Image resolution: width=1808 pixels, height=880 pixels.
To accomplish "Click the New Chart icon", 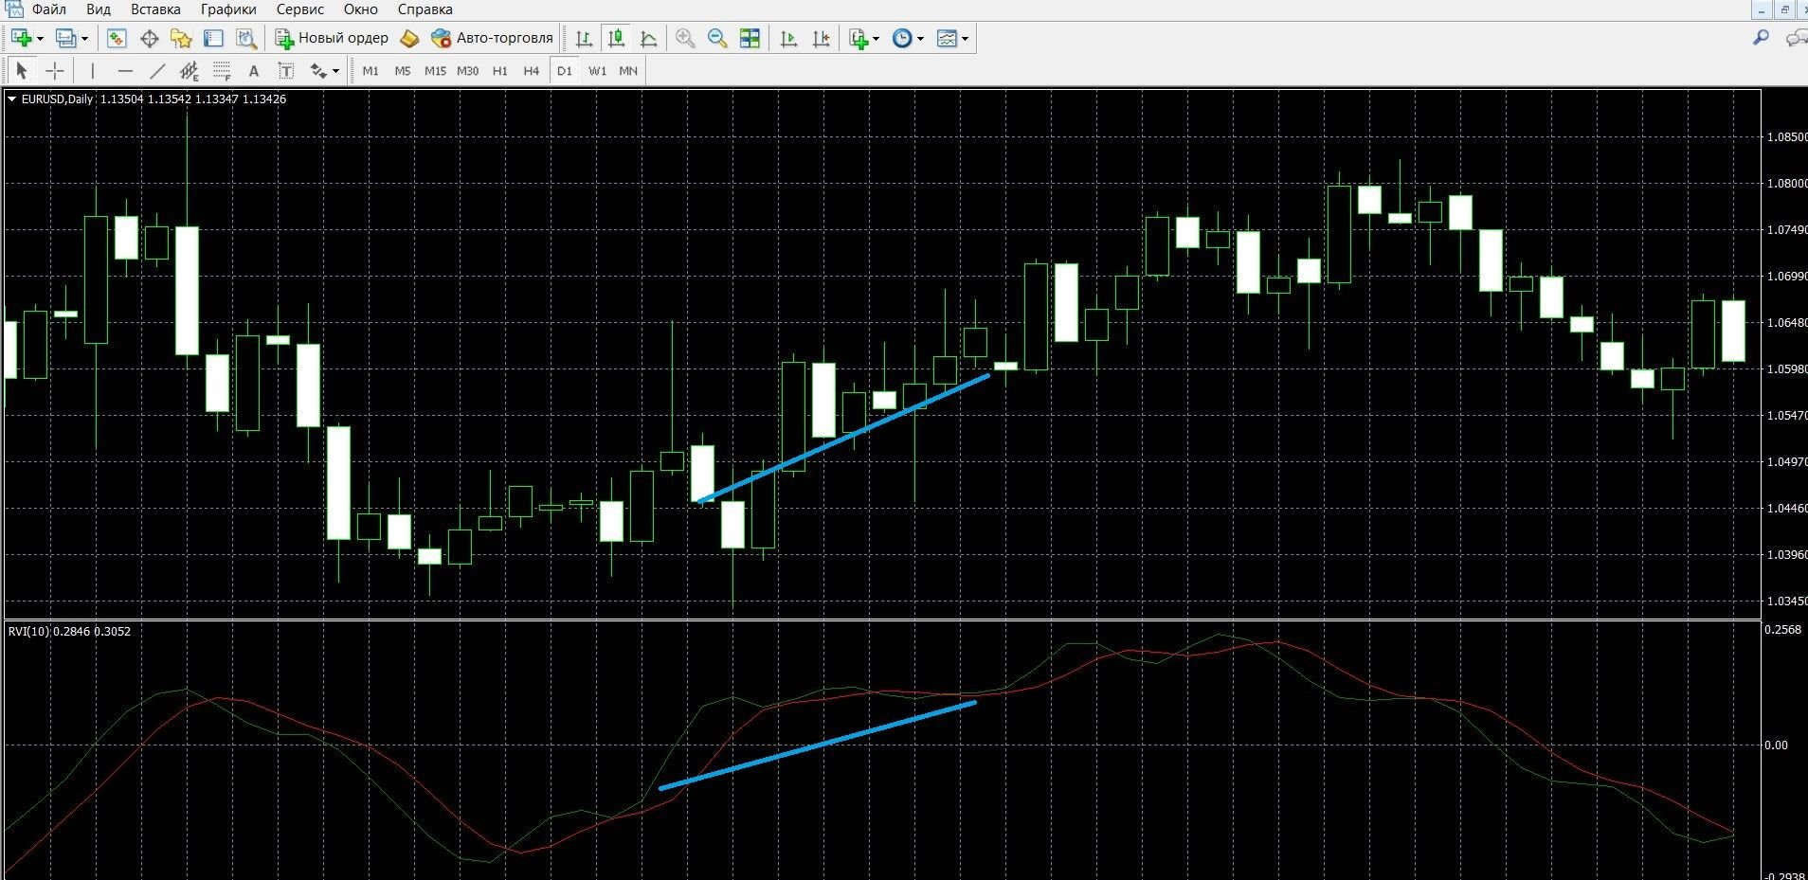I will (22, 39).
